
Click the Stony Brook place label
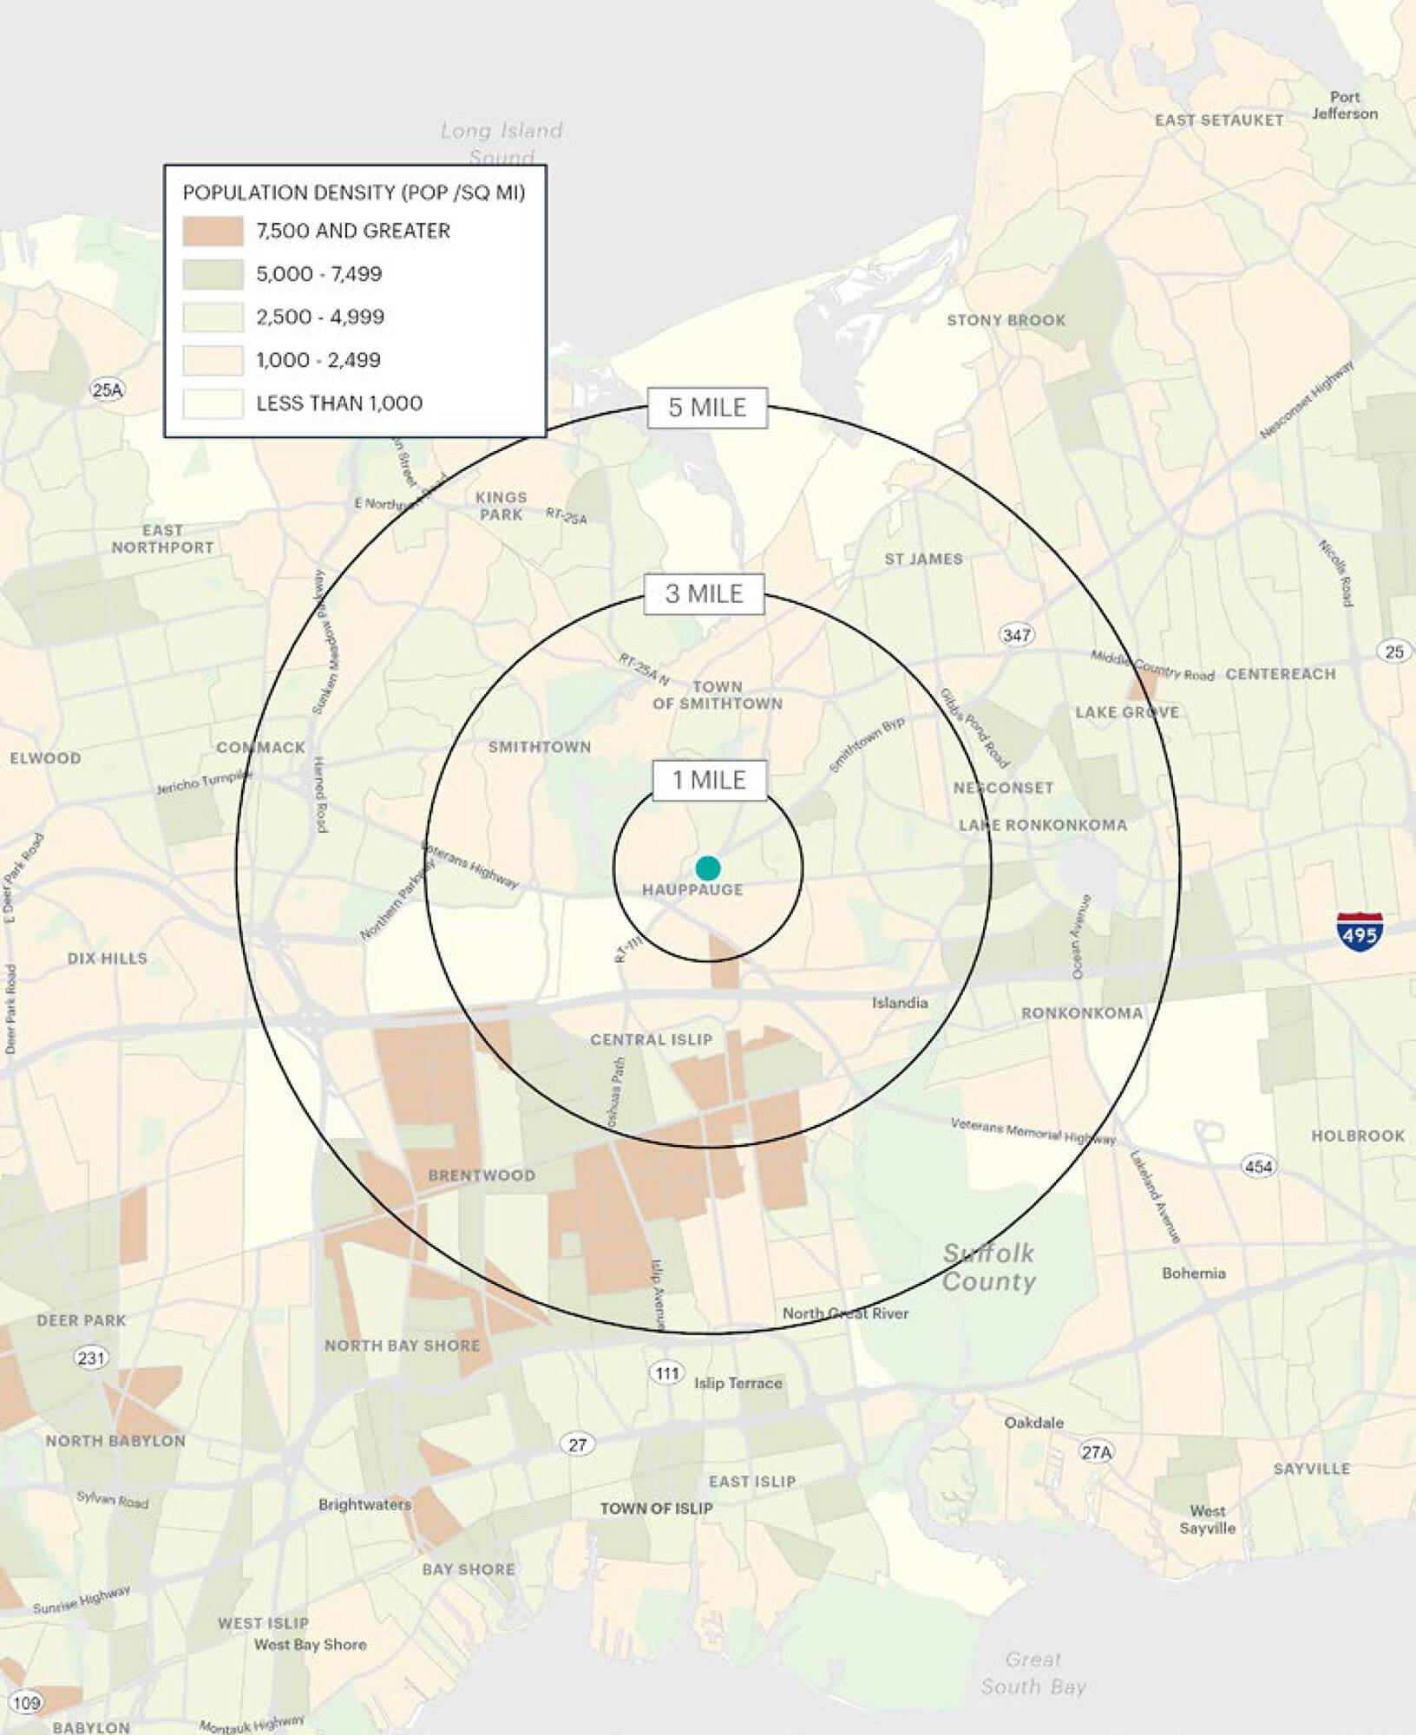[x=1006, y=320]
